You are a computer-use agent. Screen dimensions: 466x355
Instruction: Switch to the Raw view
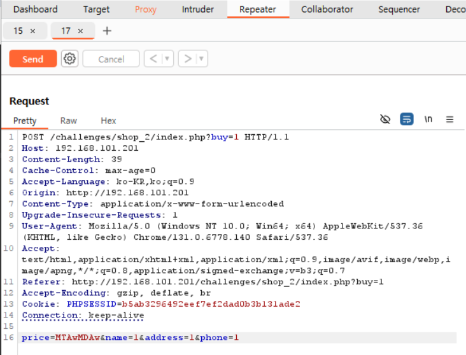[69, 121]
